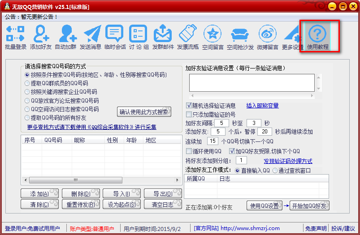The height and width of the screenshot is (235, 360).
Task: Click the 删除(D) button
Action: pyautogui.click(x=81, y=194)
